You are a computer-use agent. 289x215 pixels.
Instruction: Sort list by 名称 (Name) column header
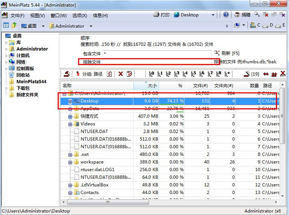tap(96, 85)
